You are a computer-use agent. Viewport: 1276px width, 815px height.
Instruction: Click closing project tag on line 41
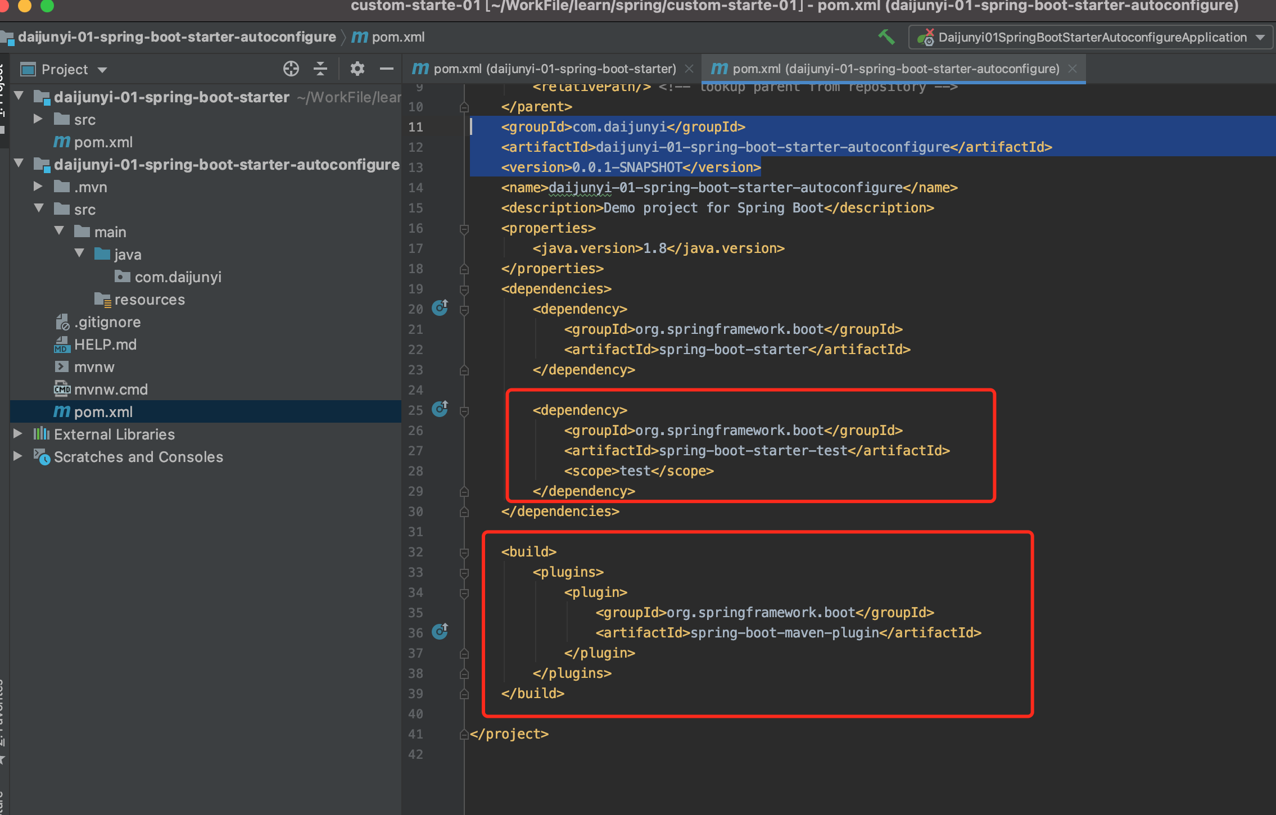[509, 734]
